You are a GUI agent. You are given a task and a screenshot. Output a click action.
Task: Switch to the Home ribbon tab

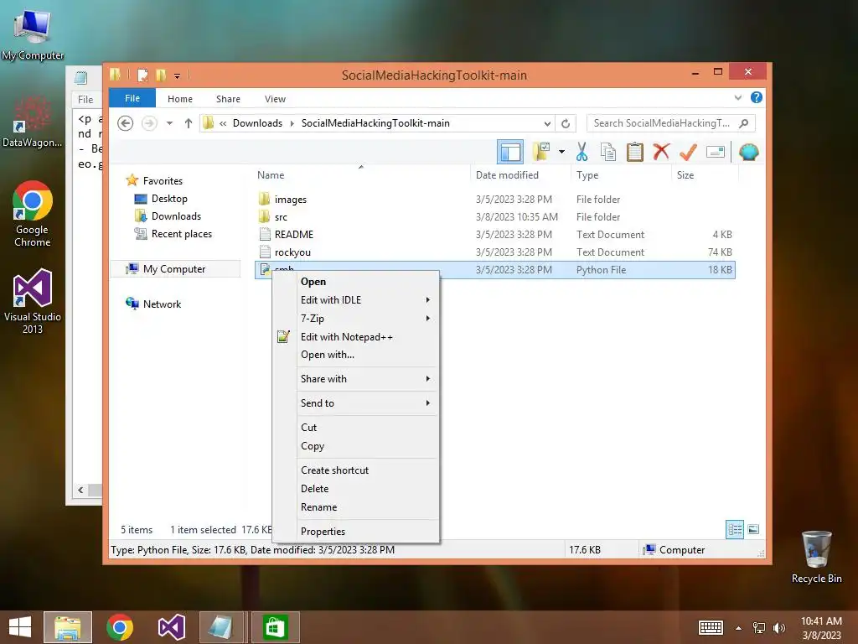click(180, 99)
